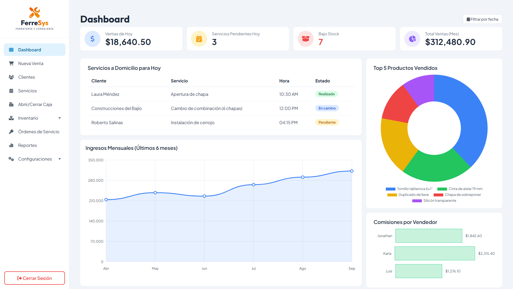This screenshot has height=289, width=513.
Task: Click the Realizado status badge
Action: pyautogui.click(x=327, y=94)
